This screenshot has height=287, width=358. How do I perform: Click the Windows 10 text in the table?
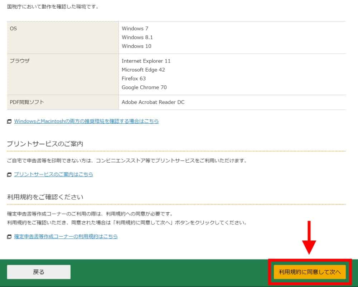click(x=136, y=46)
